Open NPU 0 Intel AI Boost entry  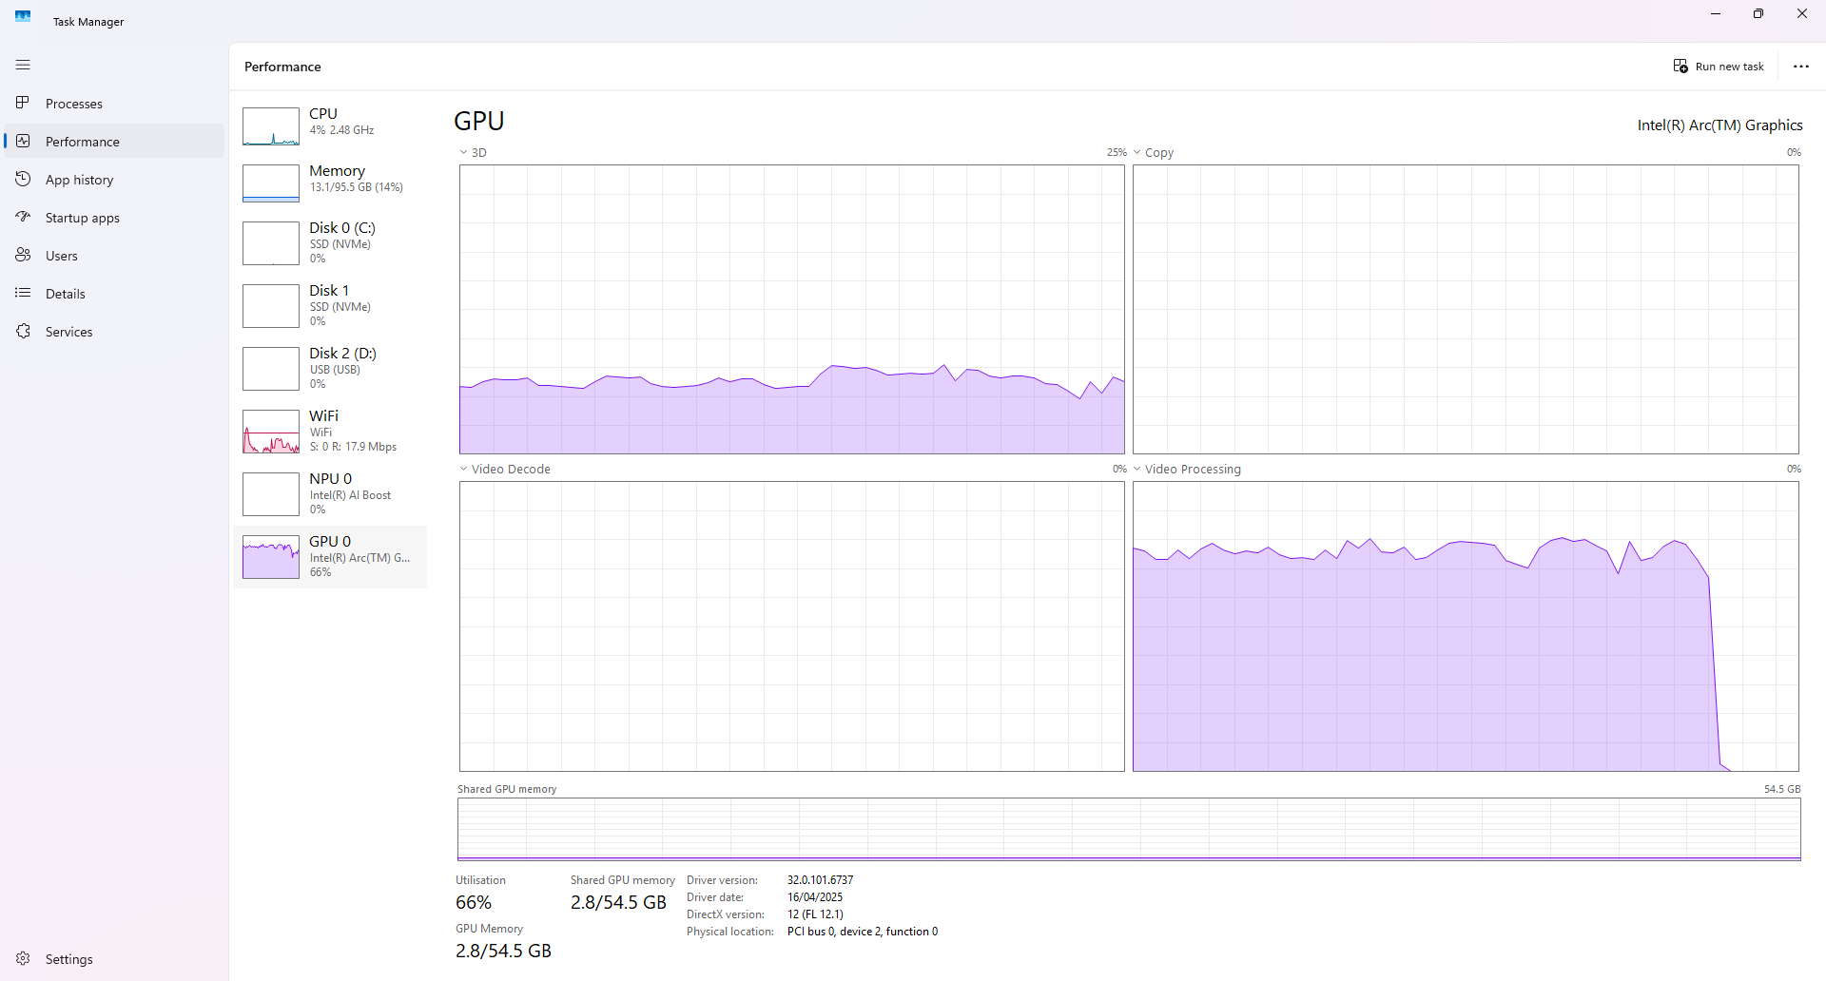tap(330, 493)
